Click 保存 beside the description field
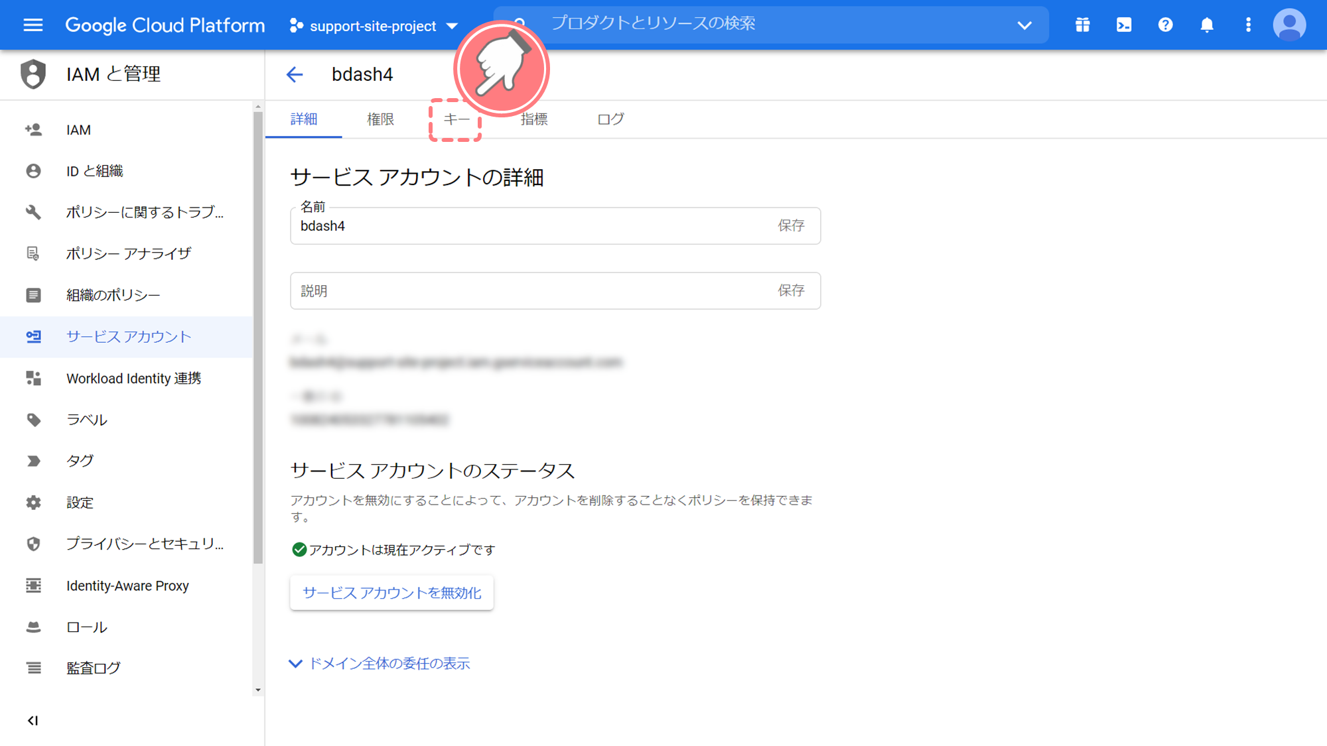 [791, 290]
